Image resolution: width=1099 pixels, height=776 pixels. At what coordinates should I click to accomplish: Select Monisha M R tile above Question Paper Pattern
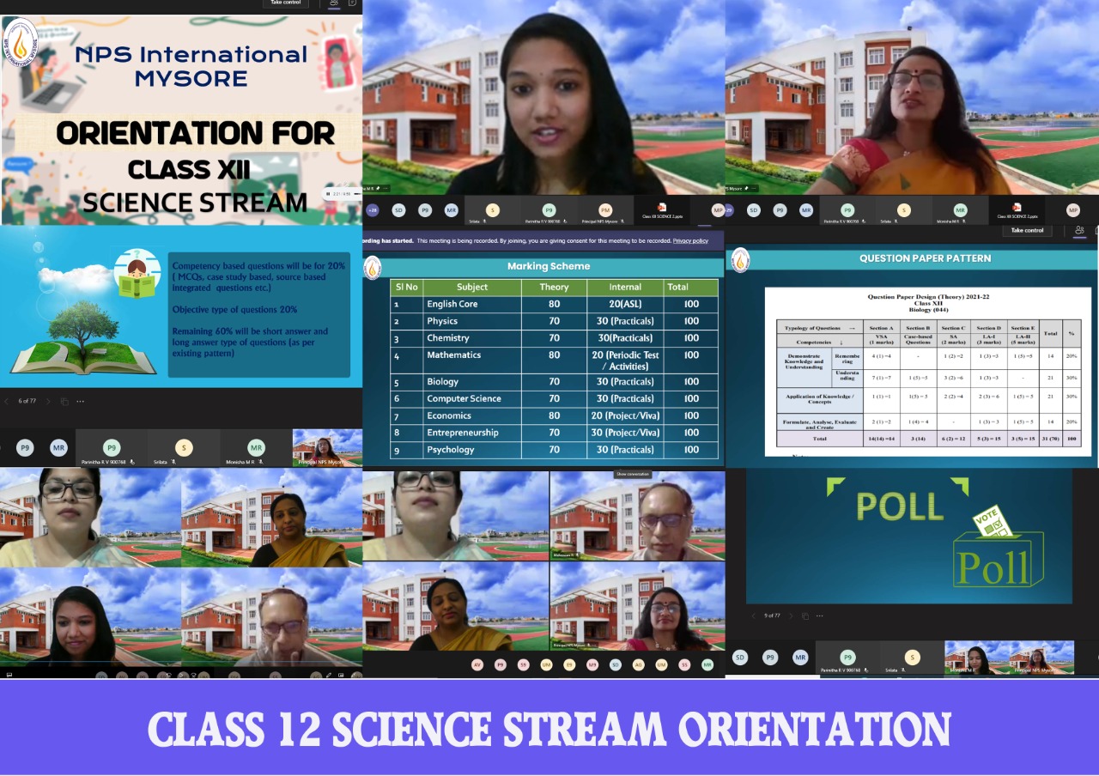coord(960,211)
